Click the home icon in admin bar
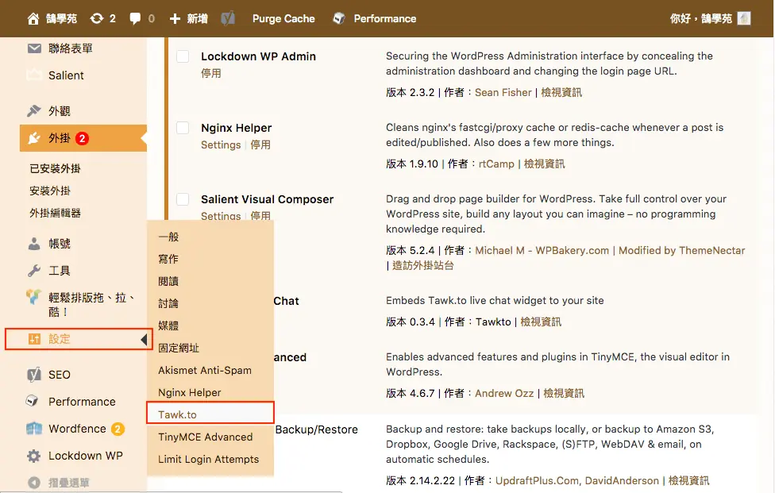Screen dimensions: 775x493 click(x=33, y=19)
